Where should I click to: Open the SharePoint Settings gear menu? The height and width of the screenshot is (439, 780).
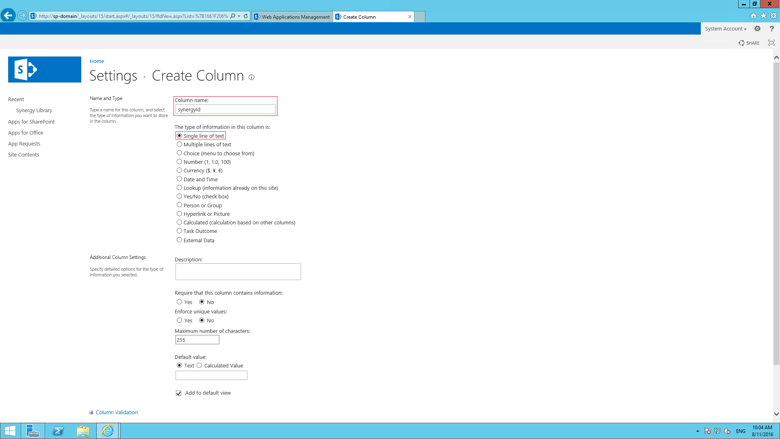click(x=758, y=28)
